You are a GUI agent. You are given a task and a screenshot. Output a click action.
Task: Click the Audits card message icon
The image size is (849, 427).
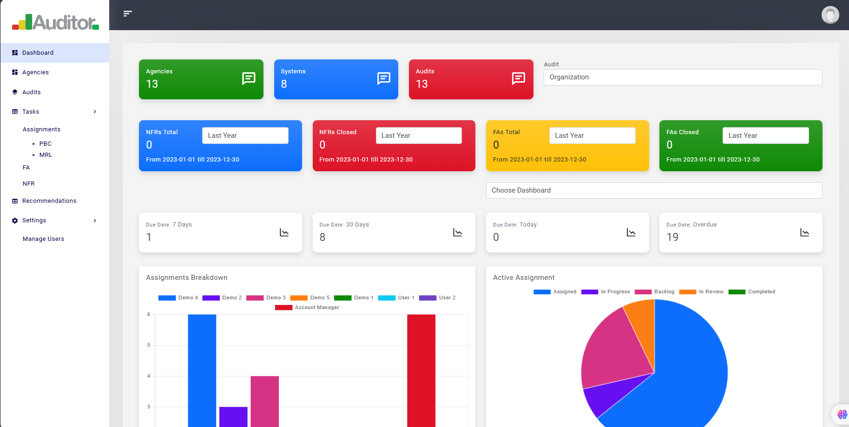tap(518, 78)
